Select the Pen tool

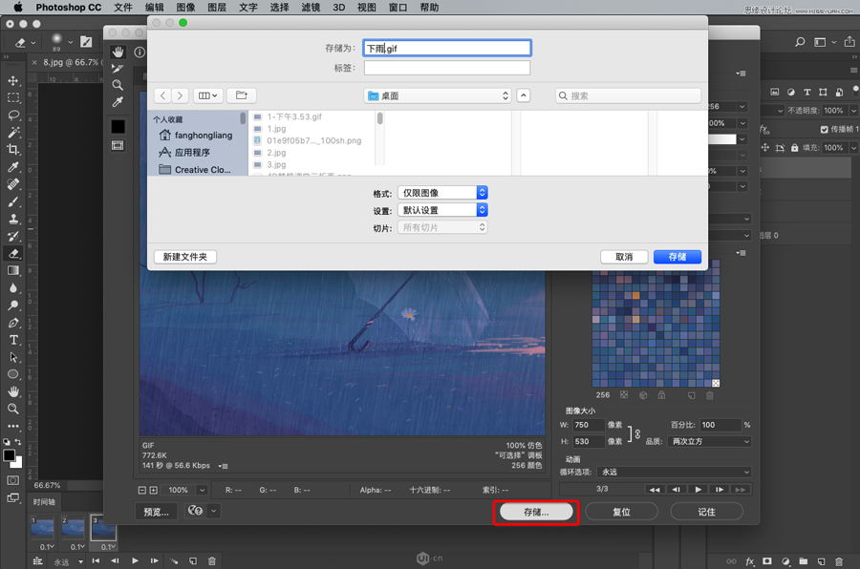tap(13, 323)
